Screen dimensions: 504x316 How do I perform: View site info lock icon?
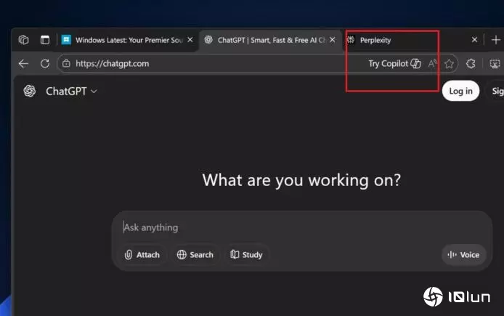point(66,63)
